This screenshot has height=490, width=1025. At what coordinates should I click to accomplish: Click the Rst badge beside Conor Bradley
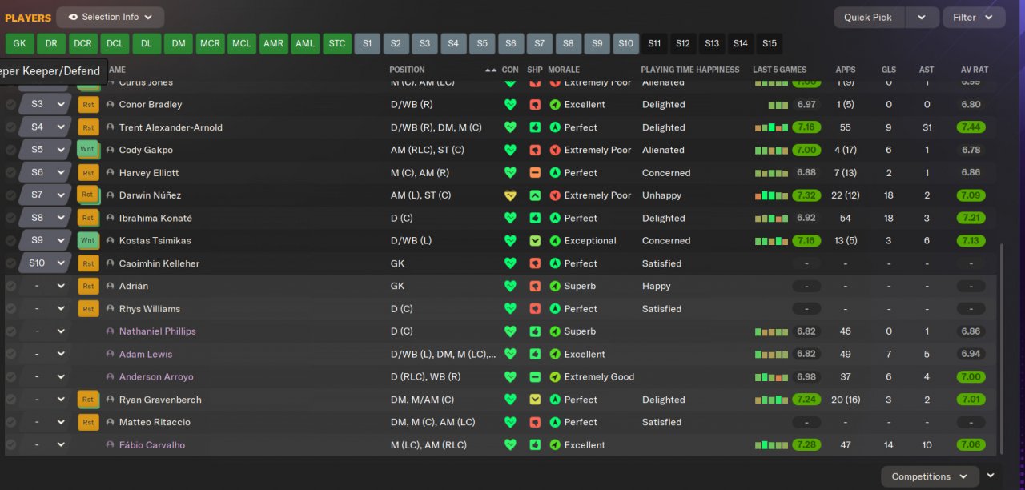[87, 105]
